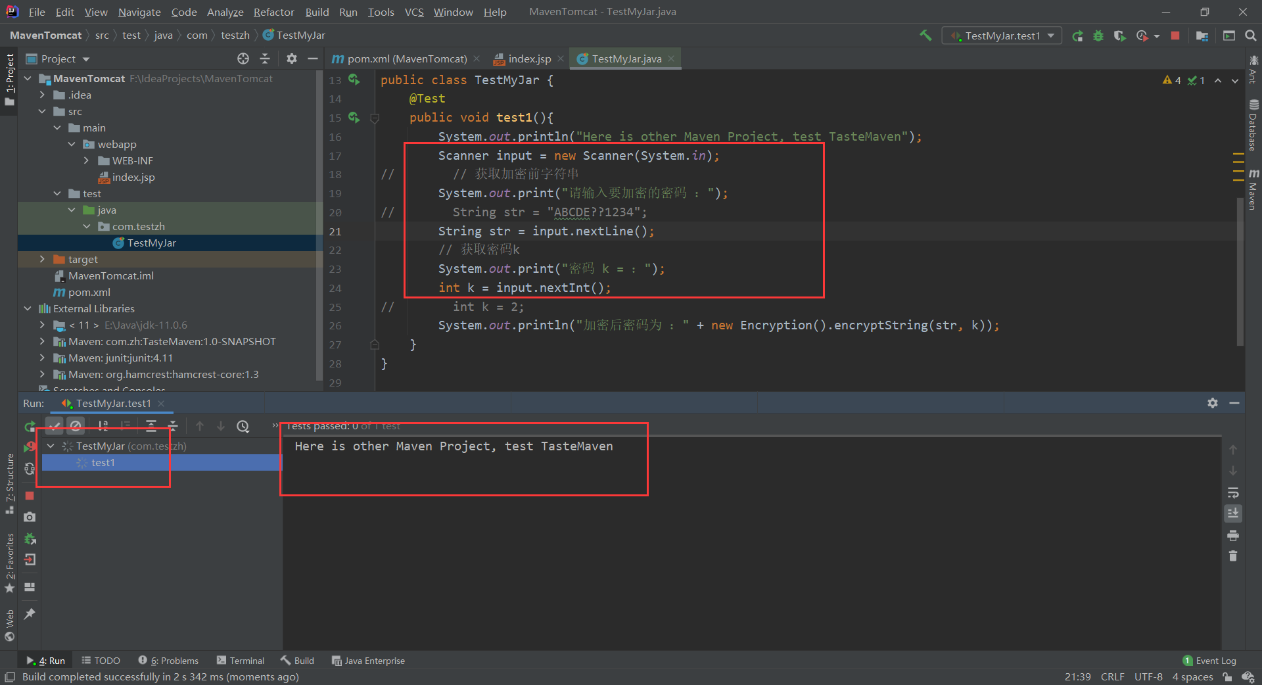Collapse all test results in Run panel
Screen dimensions: 1262x685
coord(173,426)
